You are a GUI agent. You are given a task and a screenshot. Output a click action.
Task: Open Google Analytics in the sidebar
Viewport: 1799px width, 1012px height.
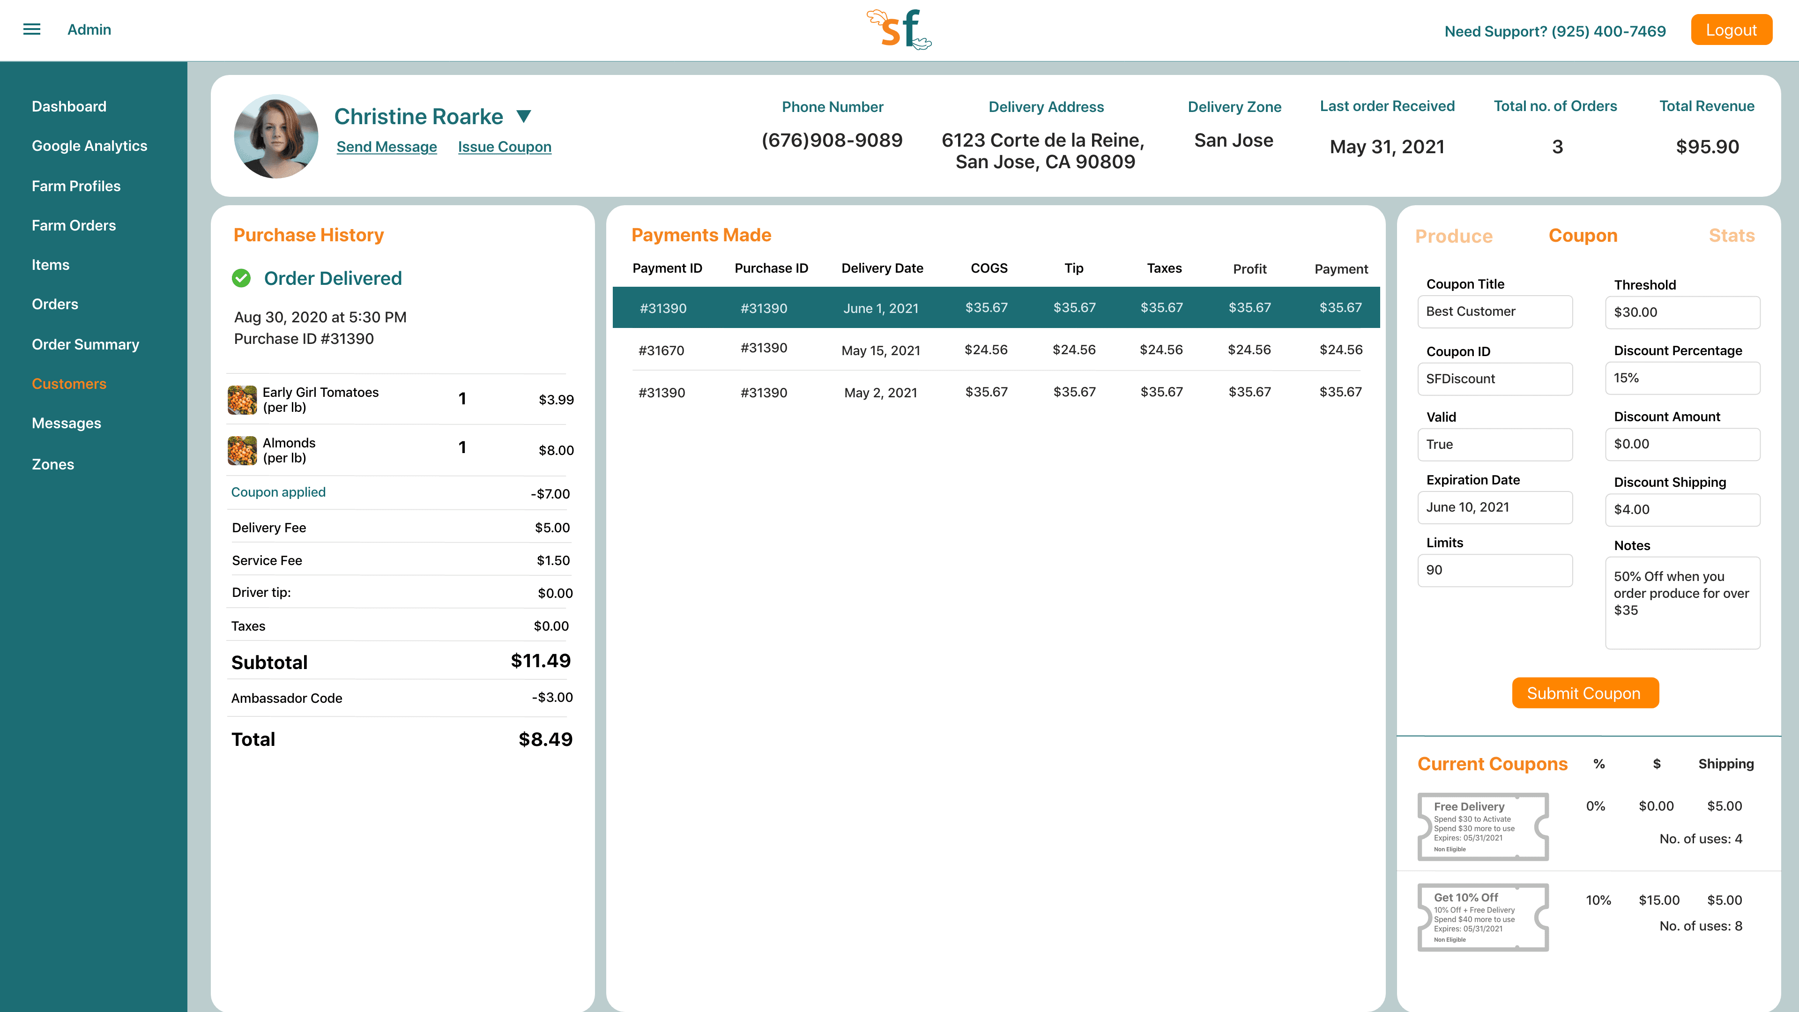pos(89,146)
